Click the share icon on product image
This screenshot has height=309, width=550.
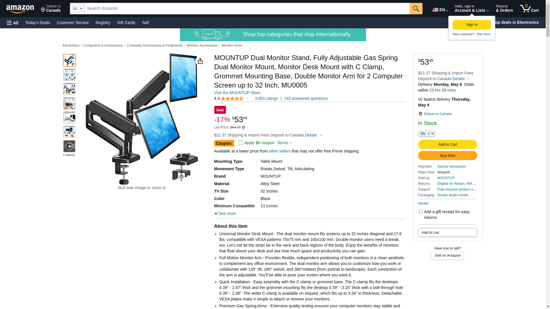200,61
